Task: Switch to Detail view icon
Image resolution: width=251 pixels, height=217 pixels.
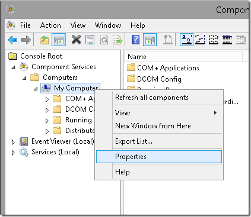Action: pos(227,40)
